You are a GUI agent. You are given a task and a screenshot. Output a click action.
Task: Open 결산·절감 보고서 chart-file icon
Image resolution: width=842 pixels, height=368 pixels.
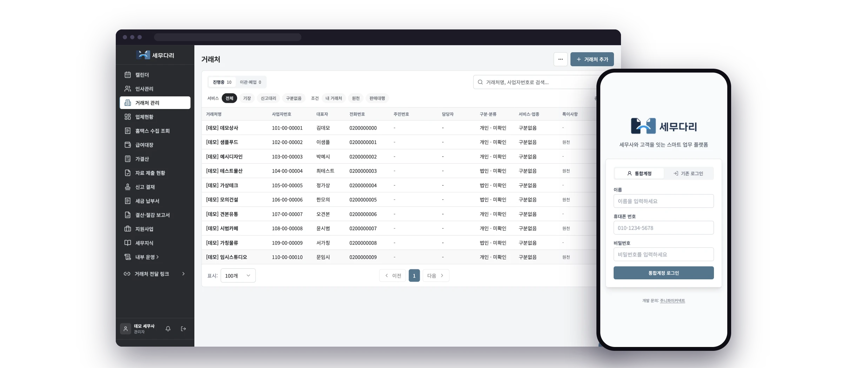[128, 215]
